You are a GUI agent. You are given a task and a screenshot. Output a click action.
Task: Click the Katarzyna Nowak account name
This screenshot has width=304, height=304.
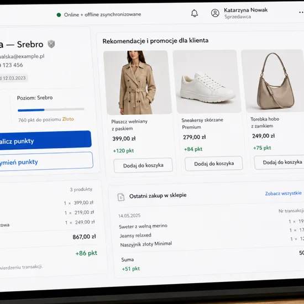[x=245, y=10]
